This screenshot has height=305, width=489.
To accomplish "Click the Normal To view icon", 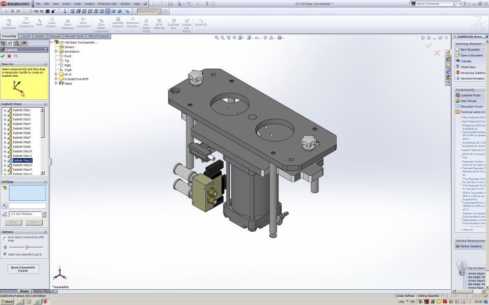I will pyautogui.click(x=65, y=11).
